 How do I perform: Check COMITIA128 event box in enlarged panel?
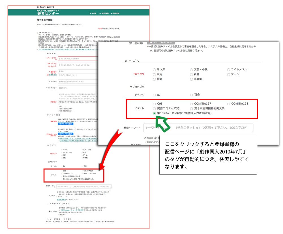(228, 104)
